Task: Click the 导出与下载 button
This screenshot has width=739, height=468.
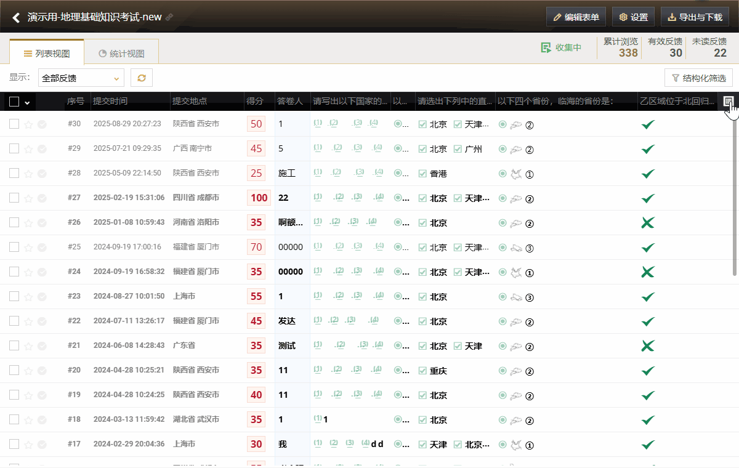Action: (695, 17)
